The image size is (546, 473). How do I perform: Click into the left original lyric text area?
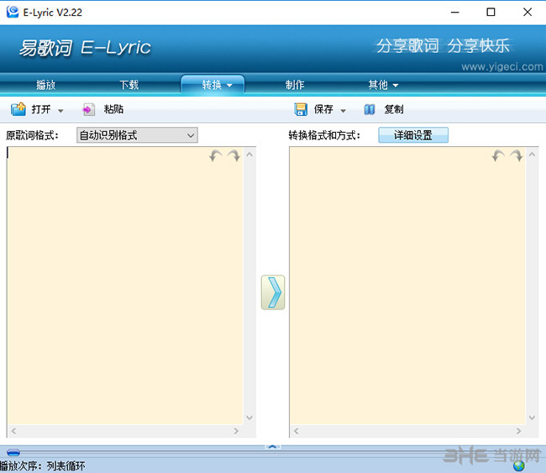pos(125,286)
